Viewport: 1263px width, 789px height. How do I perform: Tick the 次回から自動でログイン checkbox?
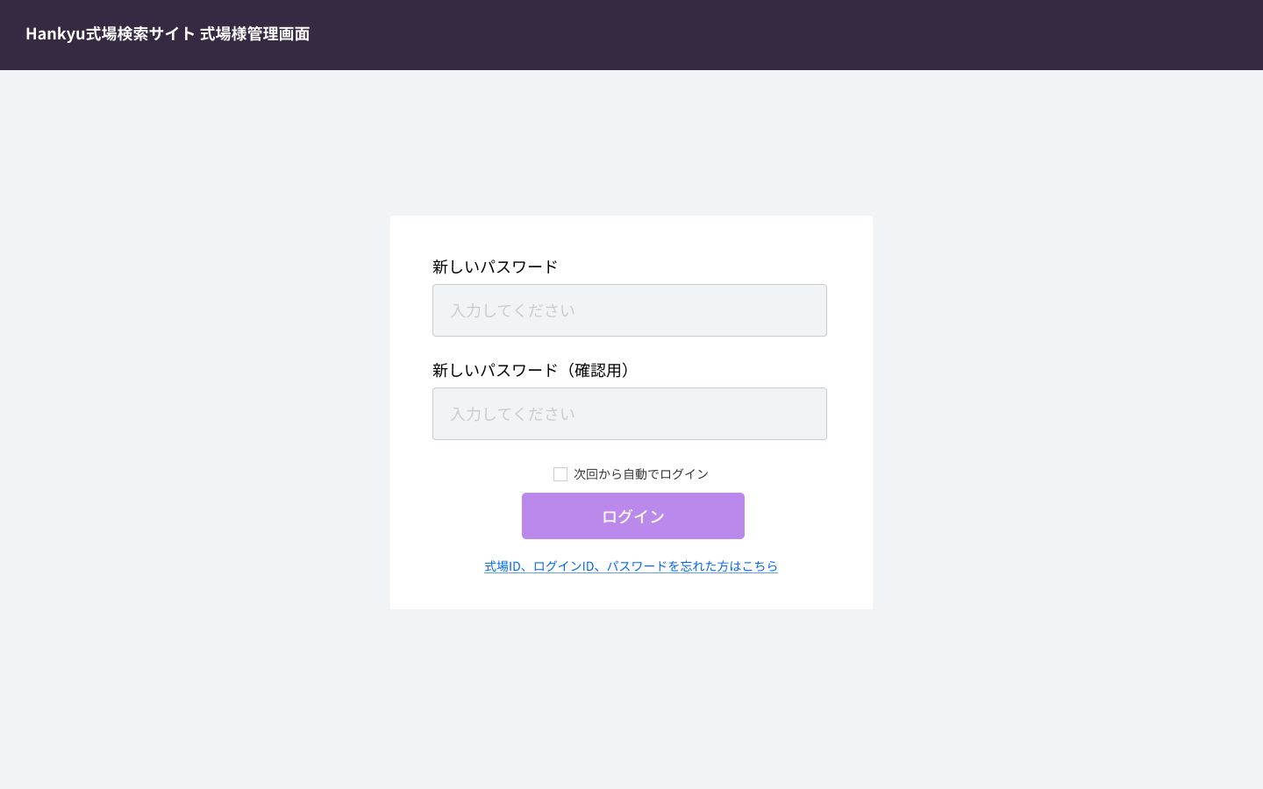[x=560, y=474]
